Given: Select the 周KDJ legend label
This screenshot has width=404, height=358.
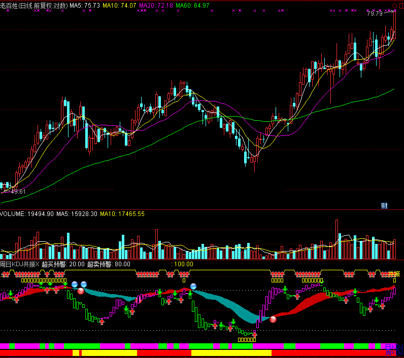Looking at the screenshot, I should (x=394, y=353).
